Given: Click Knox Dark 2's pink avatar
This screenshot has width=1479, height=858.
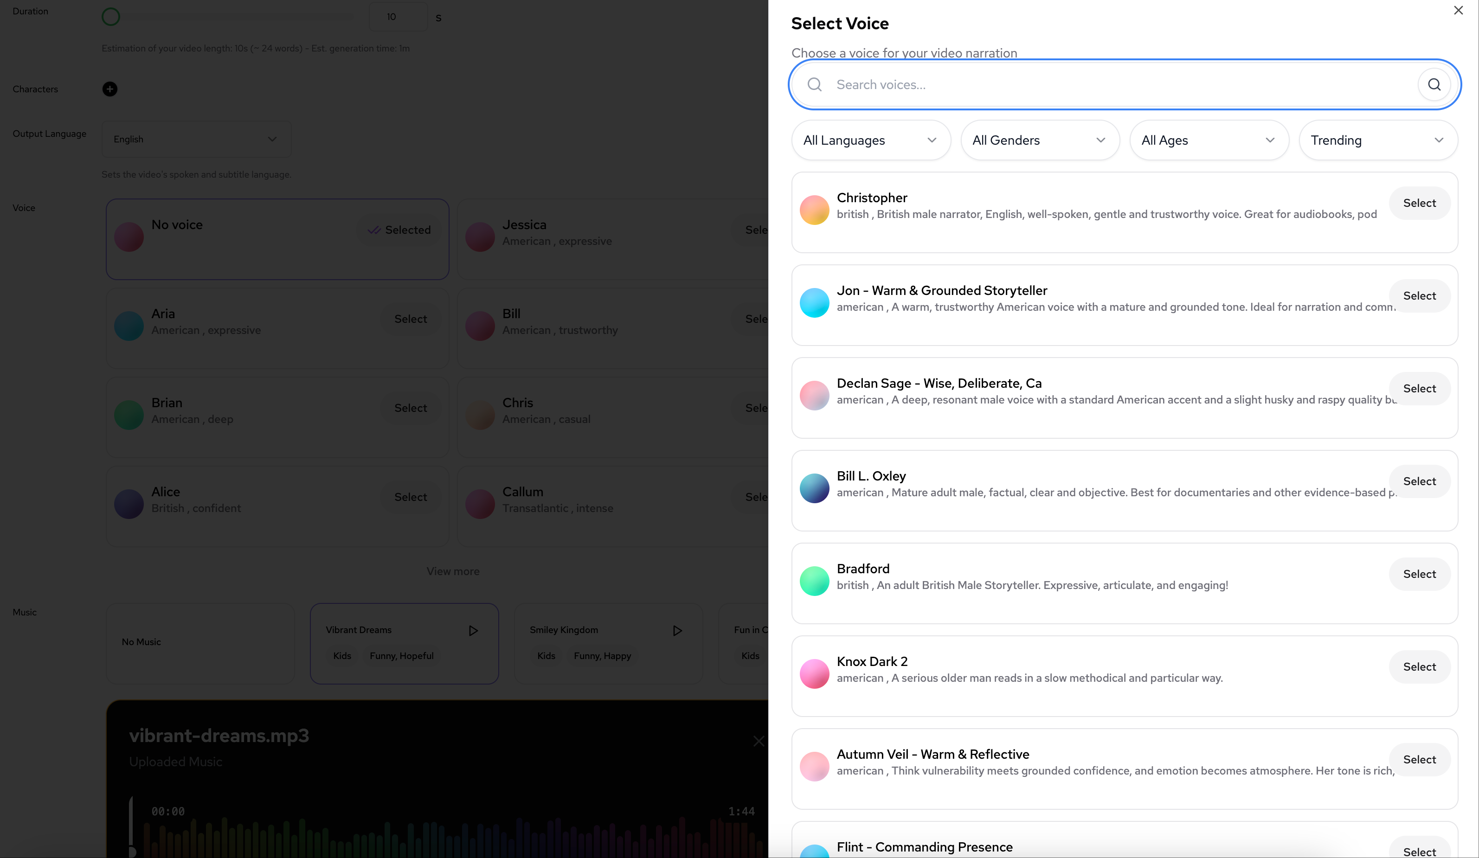Looking at the screenshot, I should click(x=814, y=674).
